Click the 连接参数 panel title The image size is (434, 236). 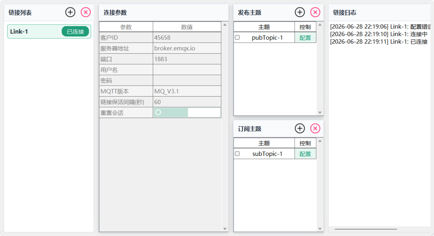tap(115, 12)
